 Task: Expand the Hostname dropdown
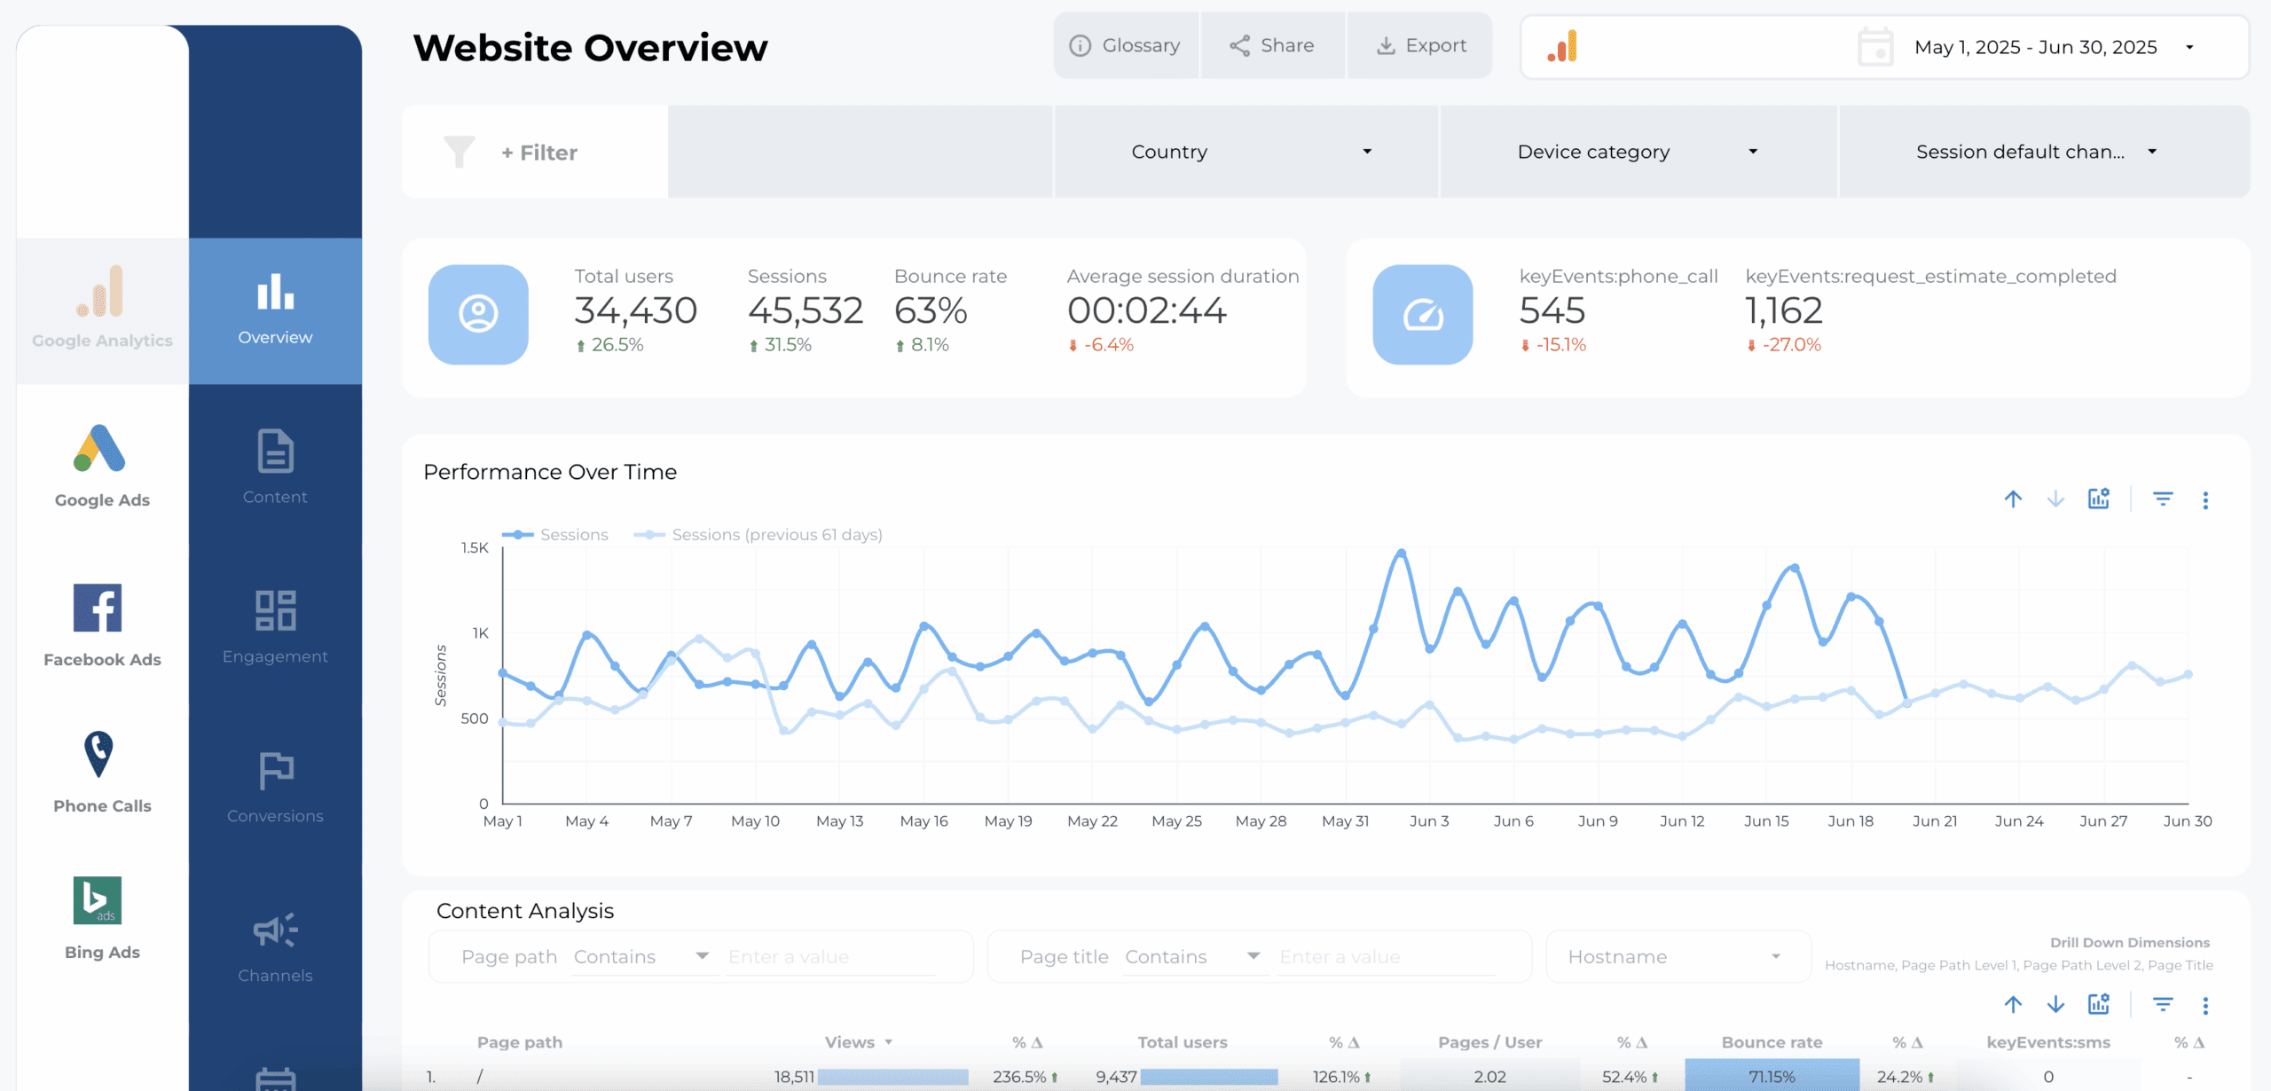pos(1678,957)
